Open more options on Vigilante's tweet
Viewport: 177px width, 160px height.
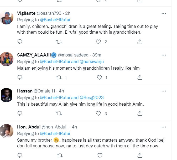pos(164,13)
